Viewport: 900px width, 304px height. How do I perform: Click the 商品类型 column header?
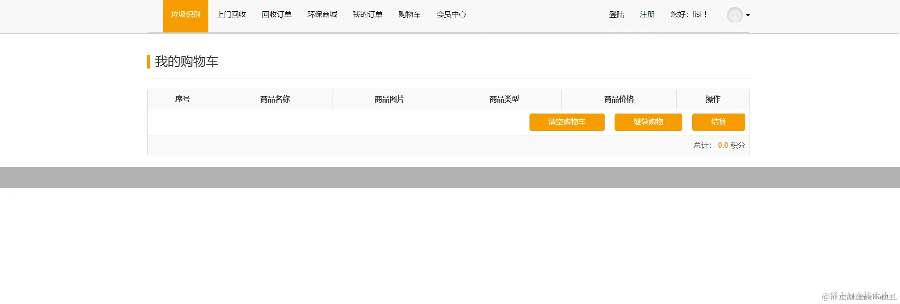click(x=504, y=99)
